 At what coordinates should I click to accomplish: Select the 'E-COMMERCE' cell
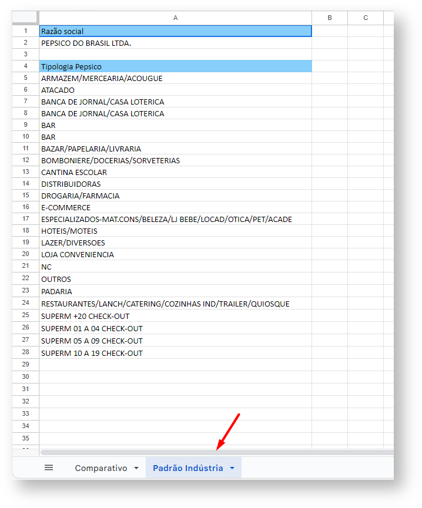pos(175,207)
